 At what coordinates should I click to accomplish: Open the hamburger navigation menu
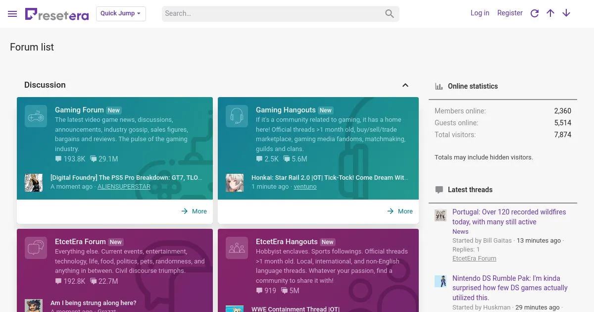(12, 14)
